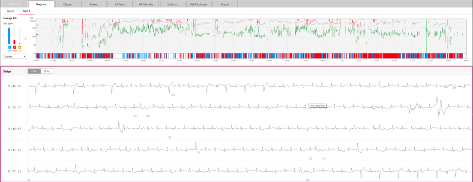Click the 18:00 label on trend axis

pyautogui.click(x=358, y=61)
